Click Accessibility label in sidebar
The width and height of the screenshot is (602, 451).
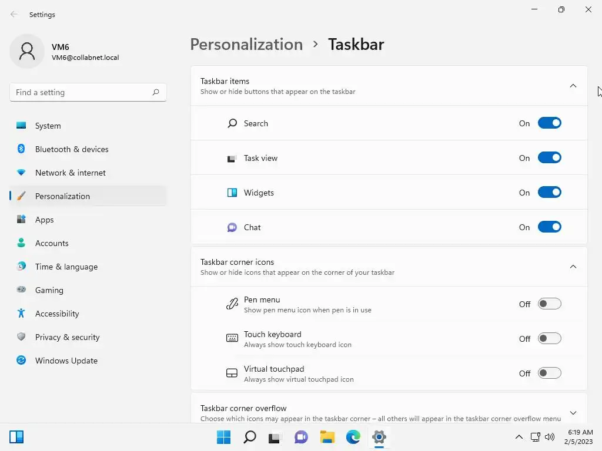tap(57, 314)
